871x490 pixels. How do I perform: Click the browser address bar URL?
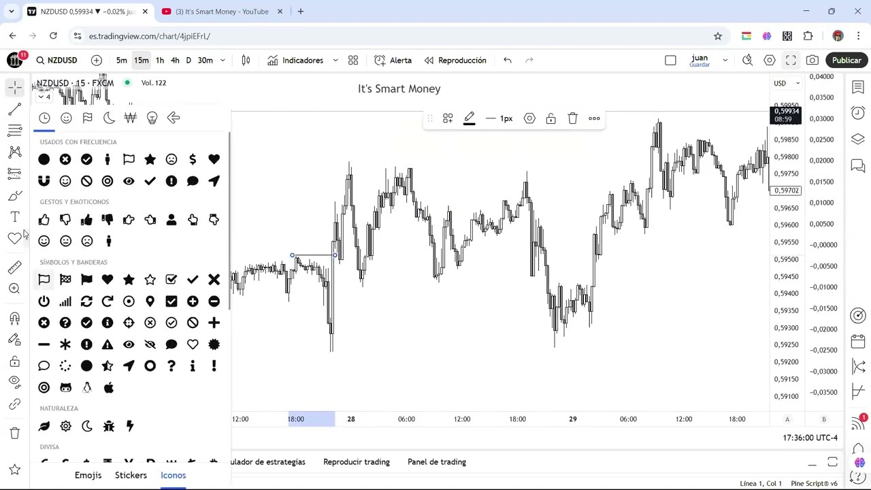pyautogui.click(x=149, y=36)
